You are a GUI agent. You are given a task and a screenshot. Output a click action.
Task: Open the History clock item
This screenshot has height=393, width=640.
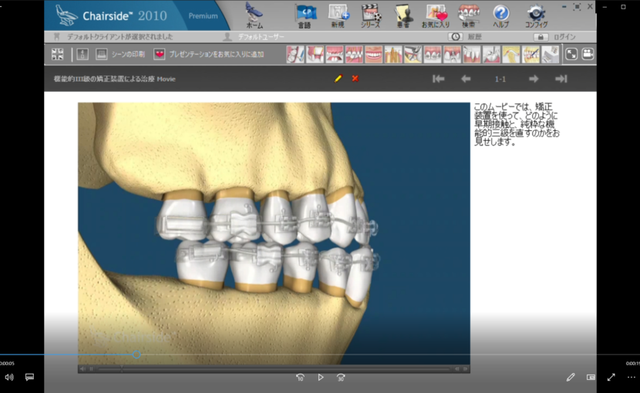(x=467, y=37)
